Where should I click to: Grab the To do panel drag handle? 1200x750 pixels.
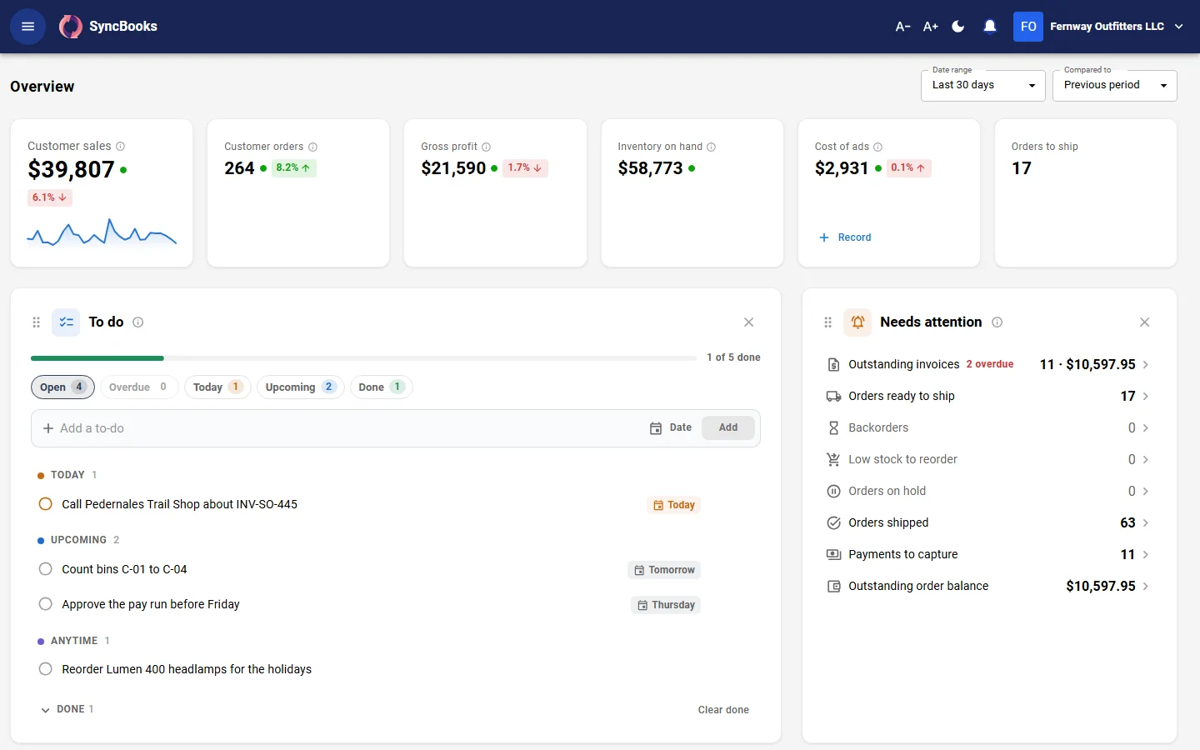(36, 322)
